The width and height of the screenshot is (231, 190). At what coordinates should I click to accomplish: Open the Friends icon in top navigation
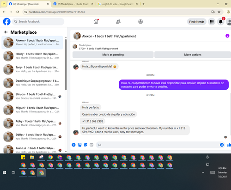point(118,22)
